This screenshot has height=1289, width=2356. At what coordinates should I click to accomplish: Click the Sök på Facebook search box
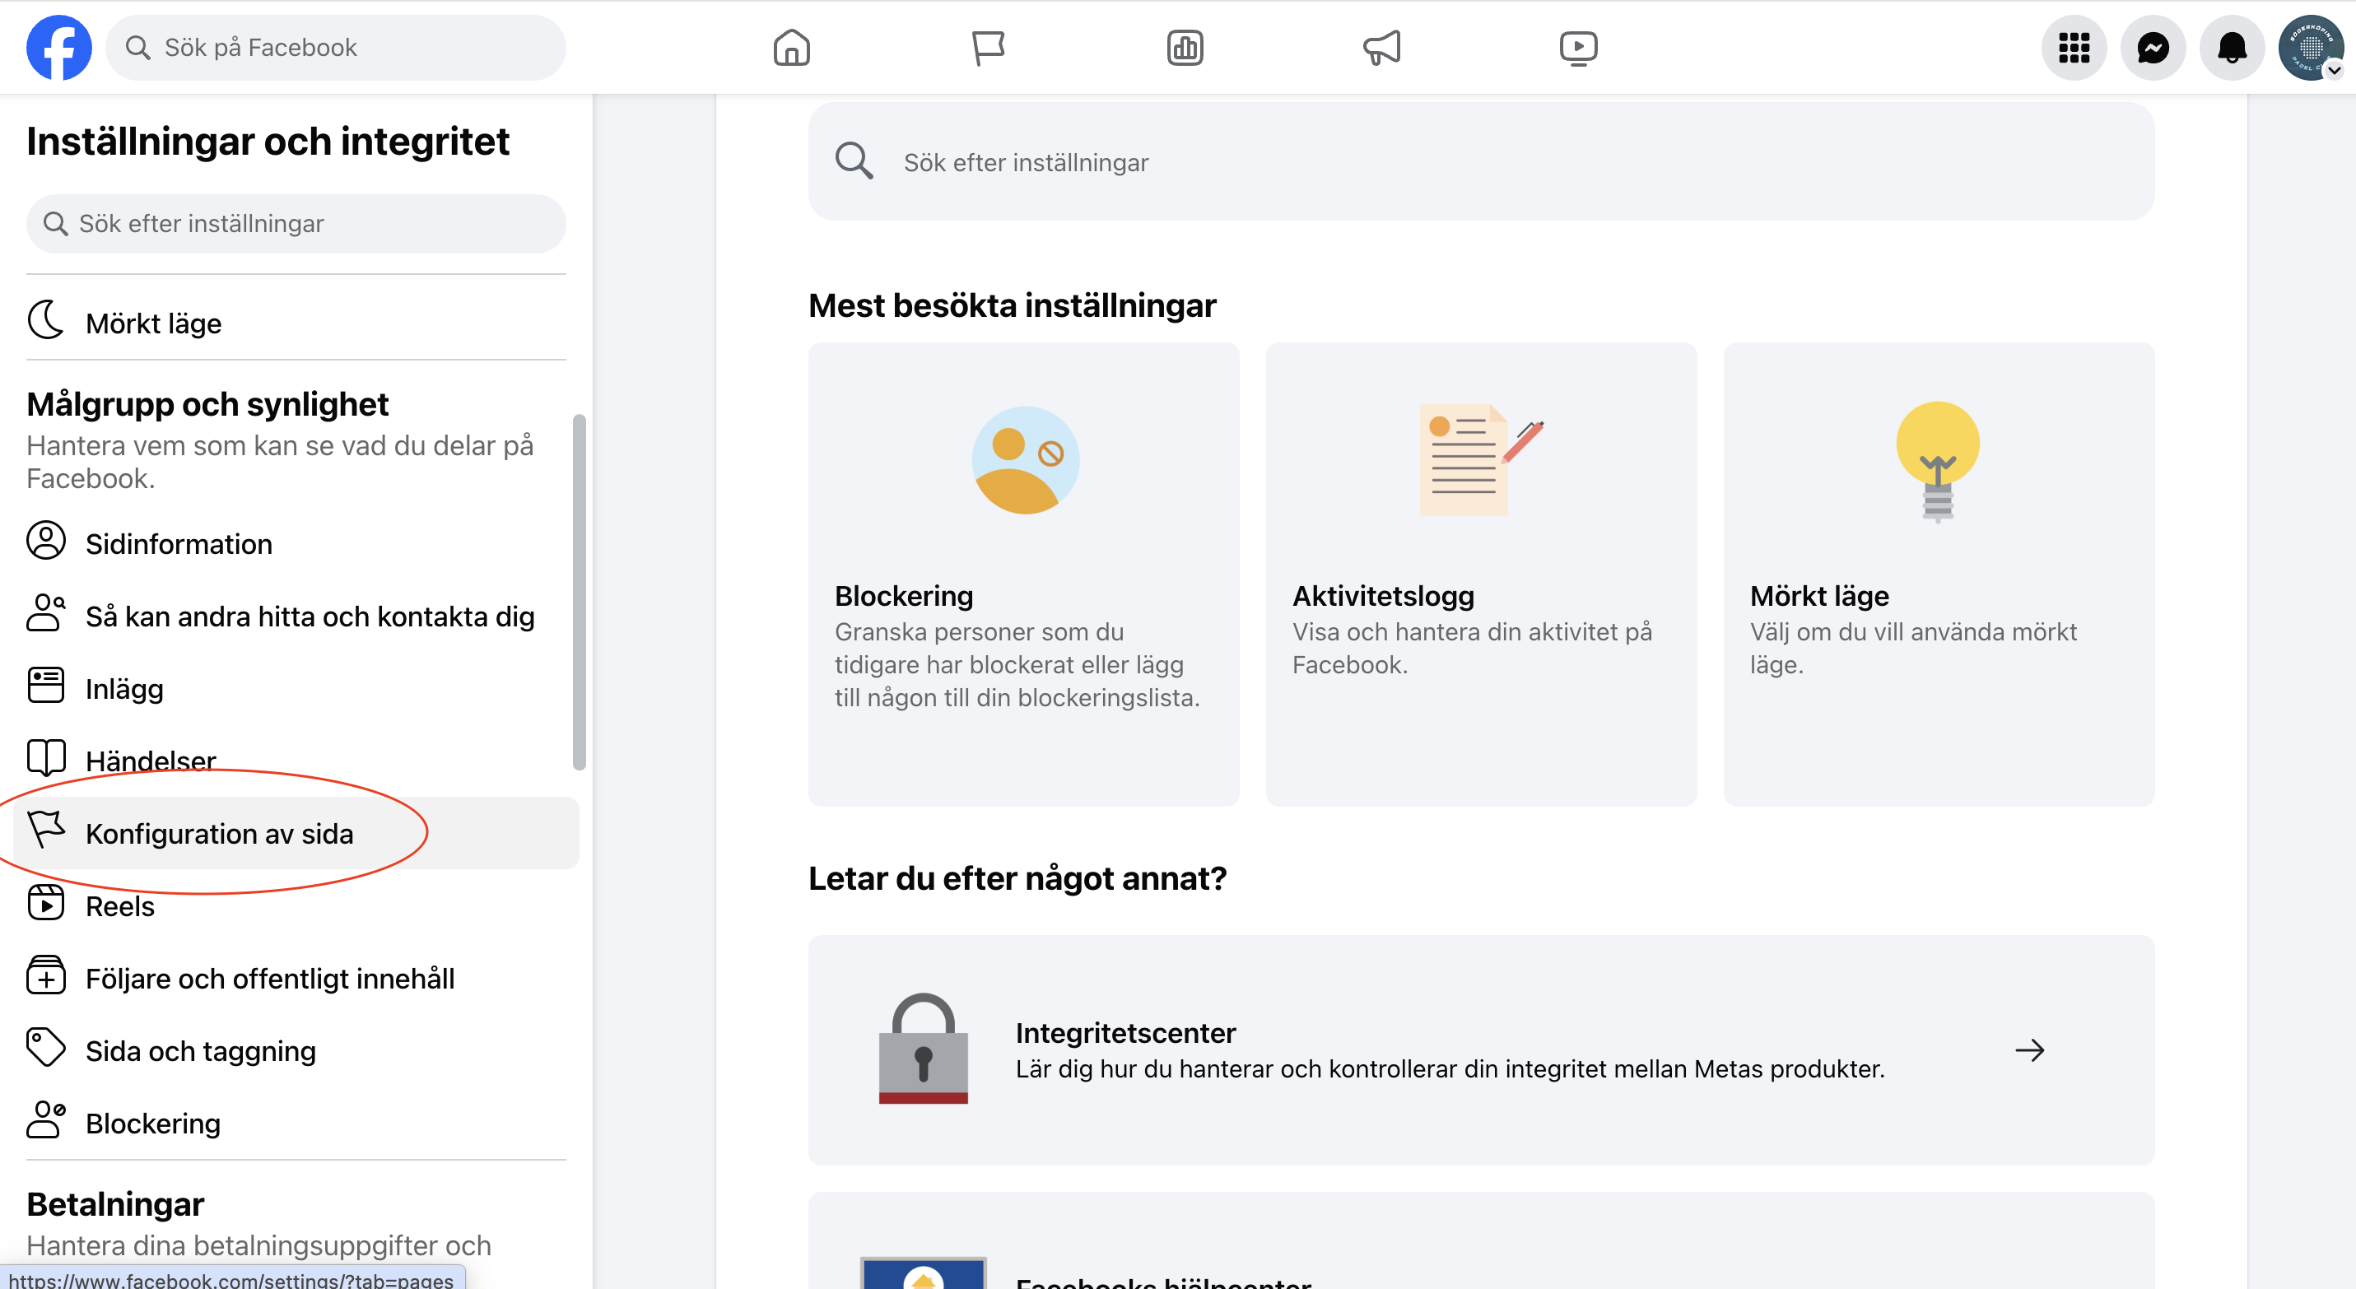[335, 48]
